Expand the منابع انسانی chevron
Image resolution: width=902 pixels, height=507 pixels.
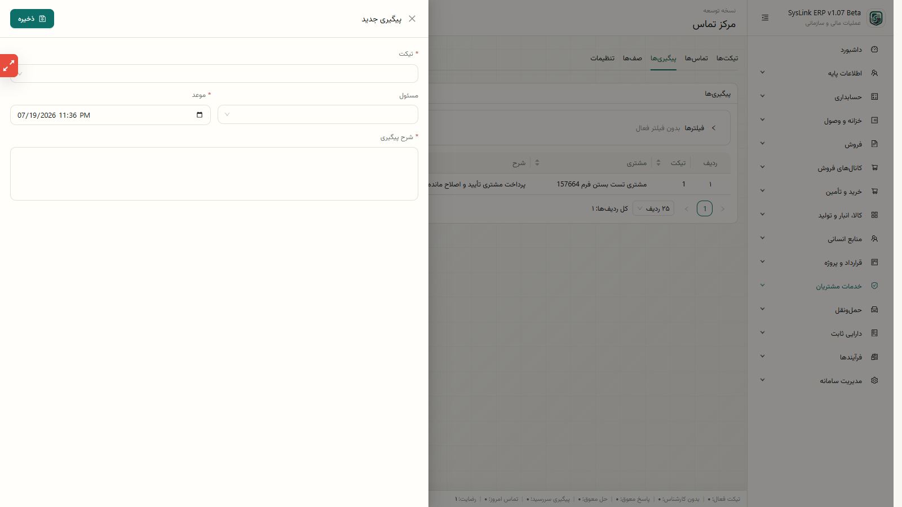[x=762, y=238]
